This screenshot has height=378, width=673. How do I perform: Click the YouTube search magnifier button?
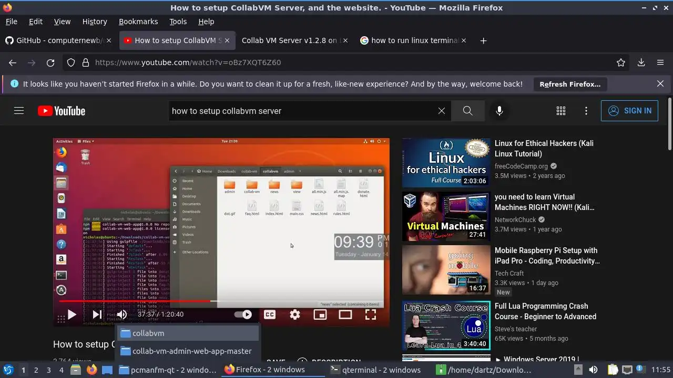(x=468, y=111)
